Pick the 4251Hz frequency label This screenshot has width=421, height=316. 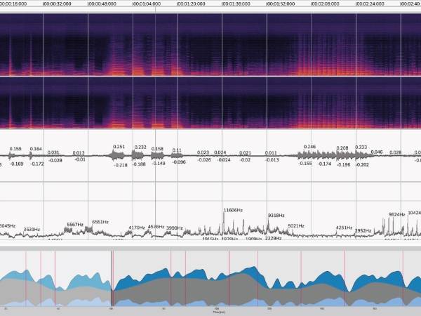(344, 228)
